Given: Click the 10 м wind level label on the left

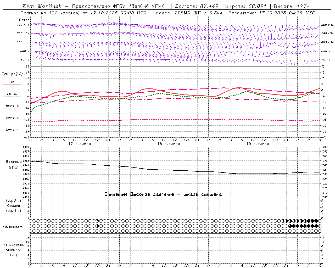Looking at the screenshot, I should (25, 60).
